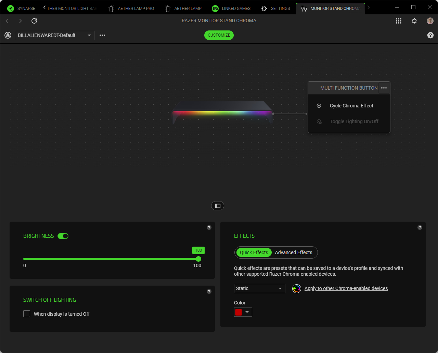Switch to Advanced Effects

coord(294,252)
